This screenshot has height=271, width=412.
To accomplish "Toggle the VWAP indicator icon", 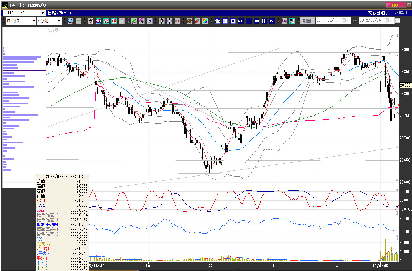I will (x=217, y=21).
